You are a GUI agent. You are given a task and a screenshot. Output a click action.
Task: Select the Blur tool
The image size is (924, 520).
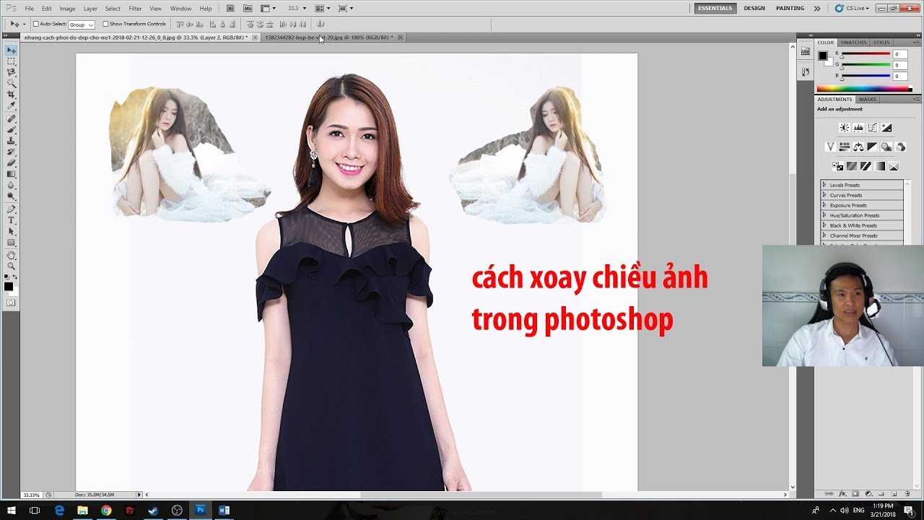pyautogui.click(x=11, y=185)
